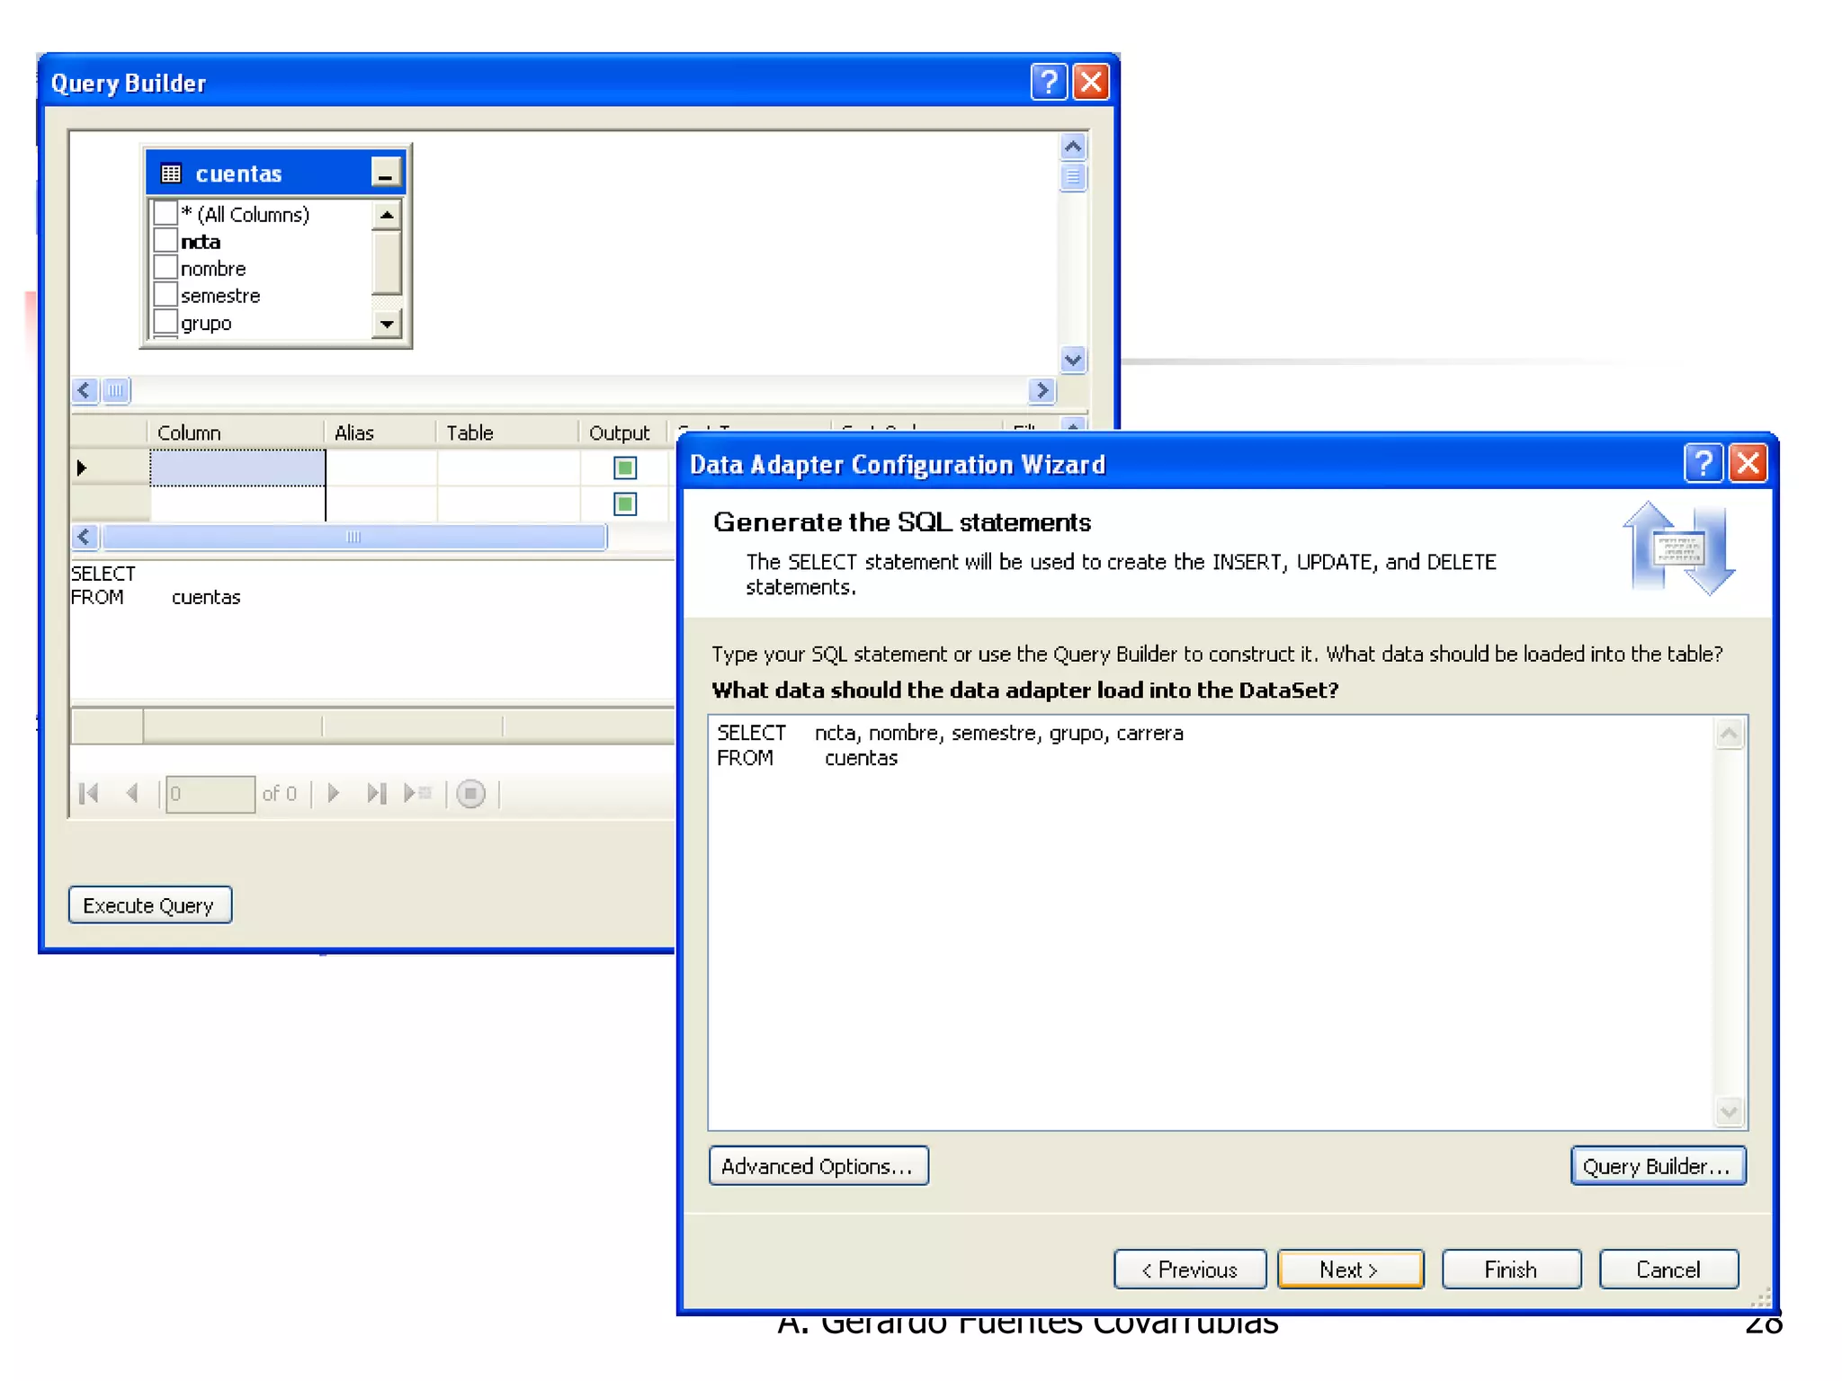Click the add new record icon

click(418, 793)
